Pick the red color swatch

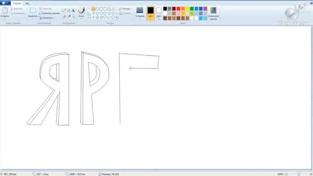(179, 9)
